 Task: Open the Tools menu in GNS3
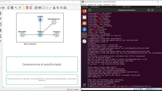point(27,5)
